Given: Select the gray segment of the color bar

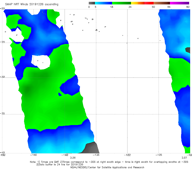Looking at the screenshot, I should click(92, 3).
